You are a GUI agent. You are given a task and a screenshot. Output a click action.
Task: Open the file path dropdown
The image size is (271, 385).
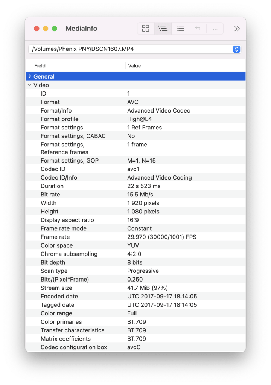(236, 49)
